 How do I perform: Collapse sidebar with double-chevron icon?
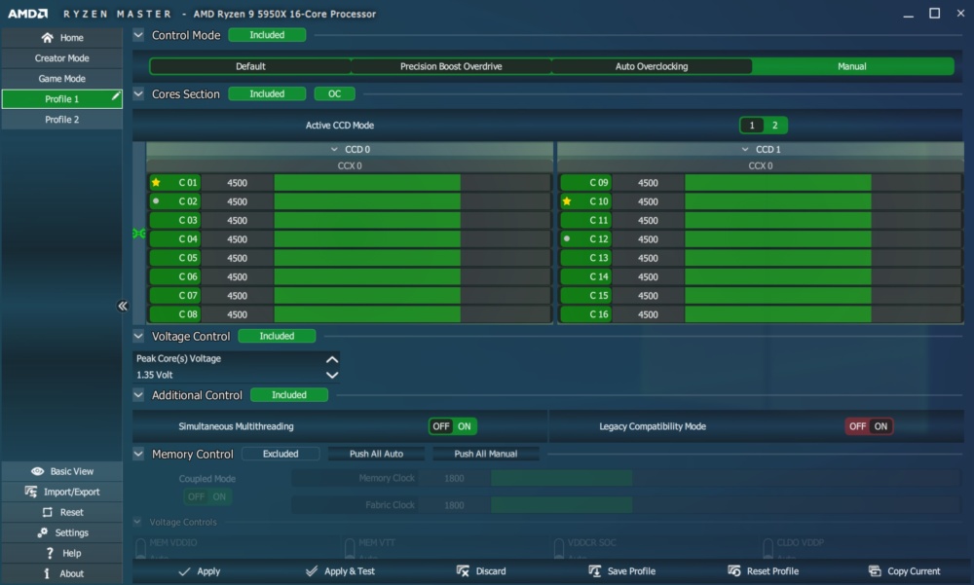pyautogui.click(x=123, y=306)
